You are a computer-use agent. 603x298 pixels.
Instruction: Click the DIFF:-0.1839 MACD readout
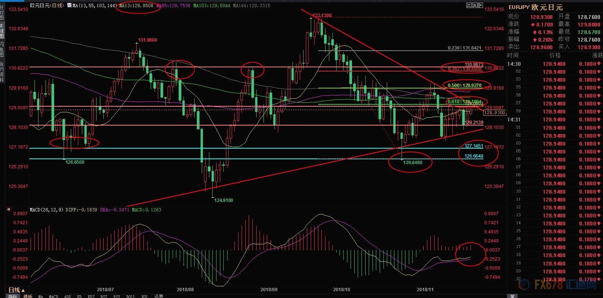pos(81,209)
